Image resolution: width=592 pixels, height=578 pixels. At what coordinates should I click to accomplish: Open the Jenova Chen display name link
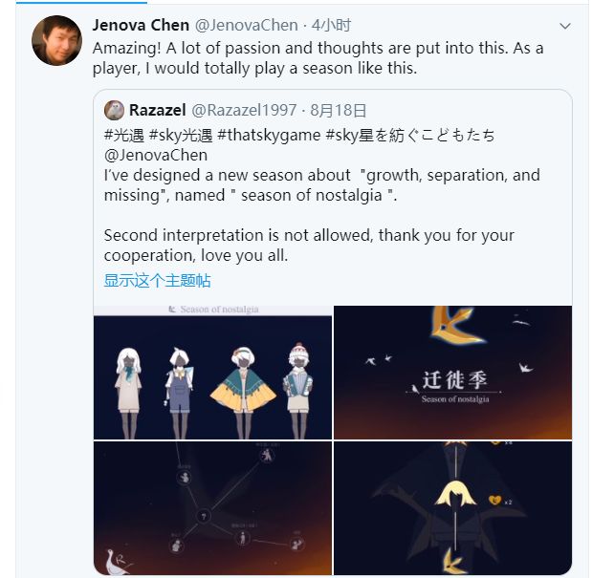click(x=141, y=26)
